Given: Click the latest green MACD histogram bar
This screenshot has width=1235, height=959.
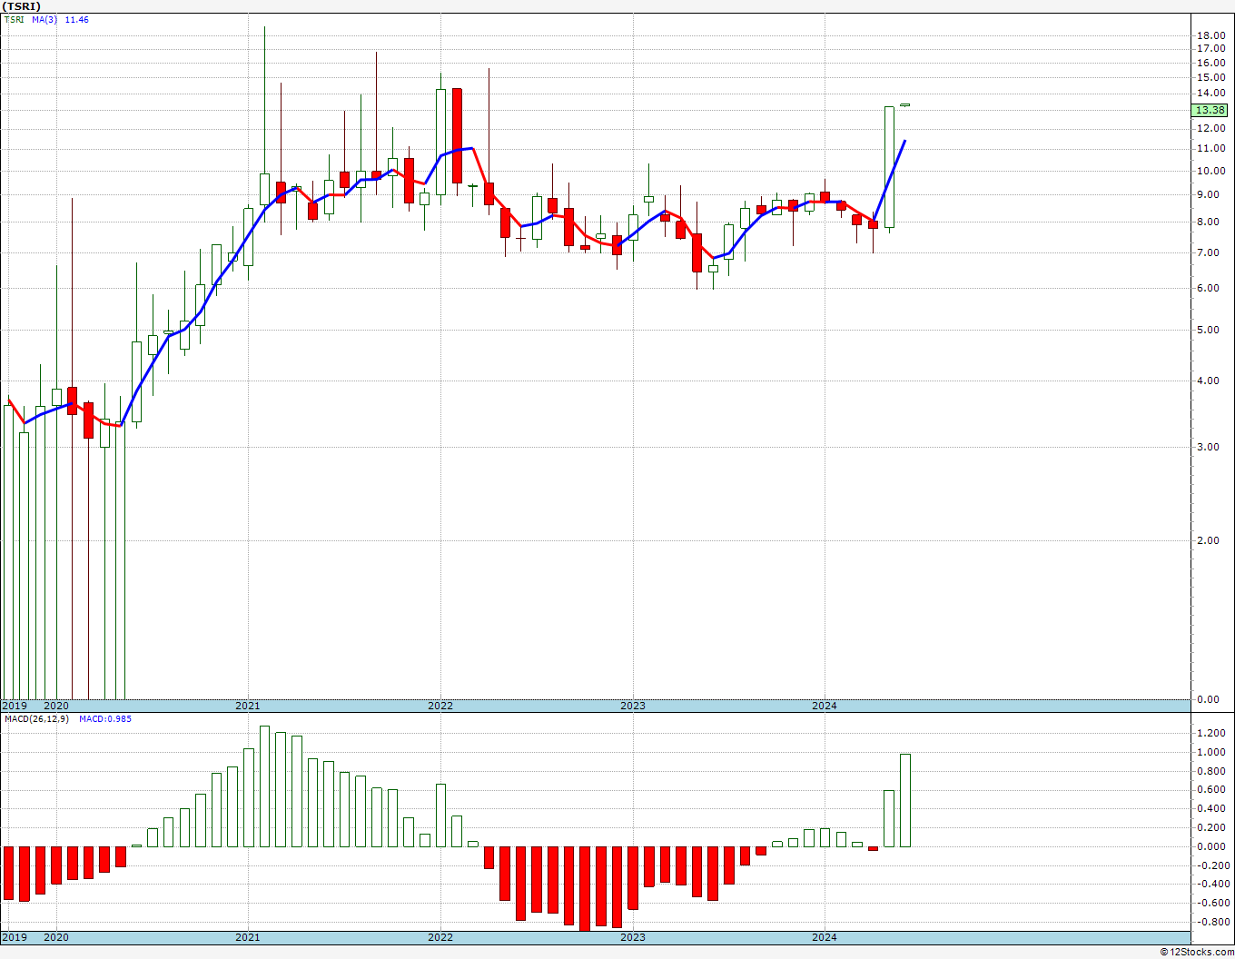Looking at the screenshot, I should [x=905, y=800].
